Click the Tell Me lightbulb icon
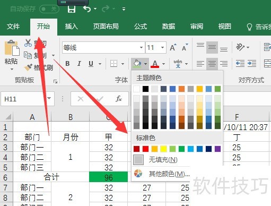The height and width of the screenshot is (206, 271). 249,27
